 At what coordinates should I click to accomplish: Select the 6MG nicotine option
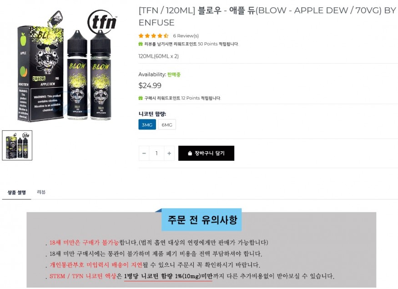[167, 125]
